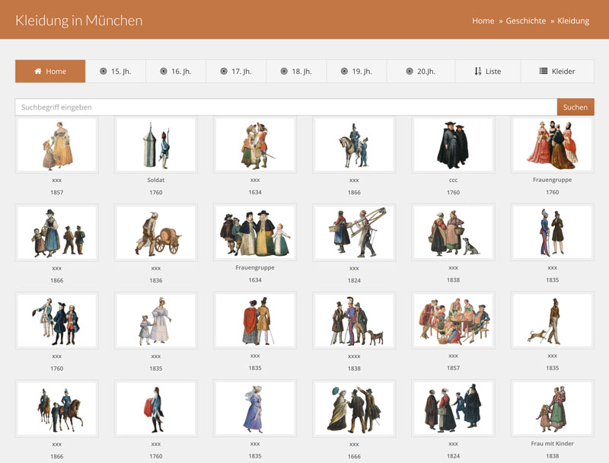
Task: Focus the Suchbegriff eingeben search field
Action: (x=285, y=107)
